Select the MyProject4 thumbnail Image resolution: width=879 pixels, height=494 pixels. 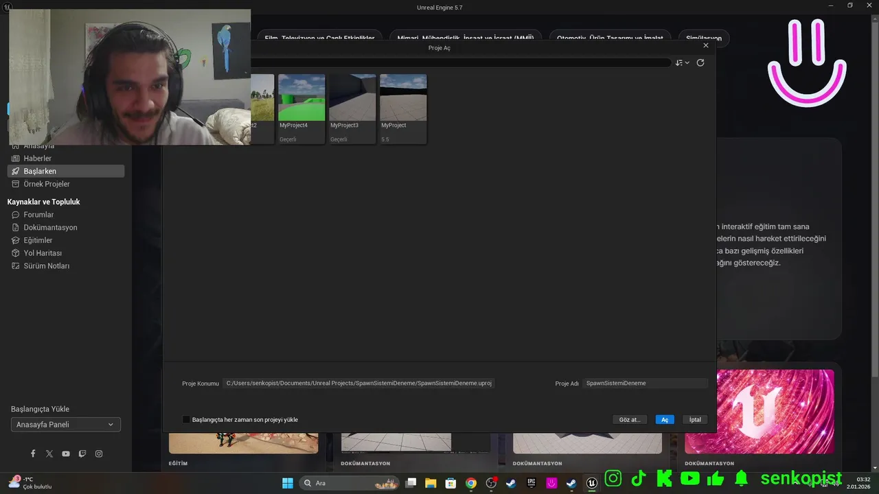pos(301,97)
